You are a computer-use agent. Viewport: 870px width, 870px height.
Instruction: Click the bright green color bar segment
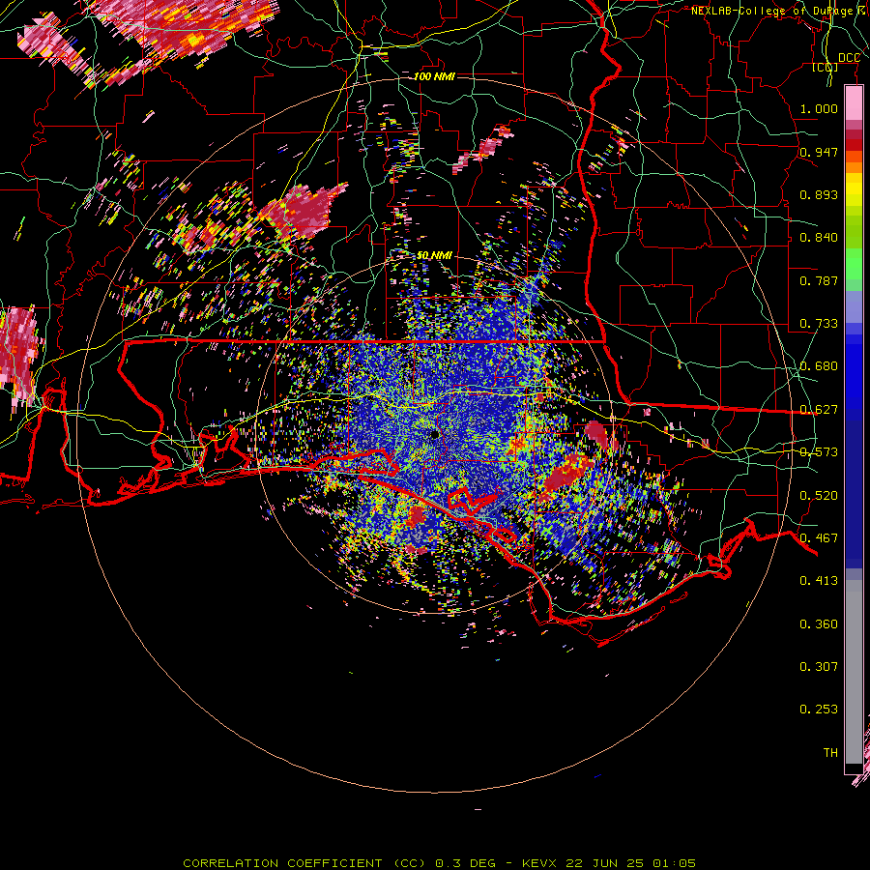point(854,264)
